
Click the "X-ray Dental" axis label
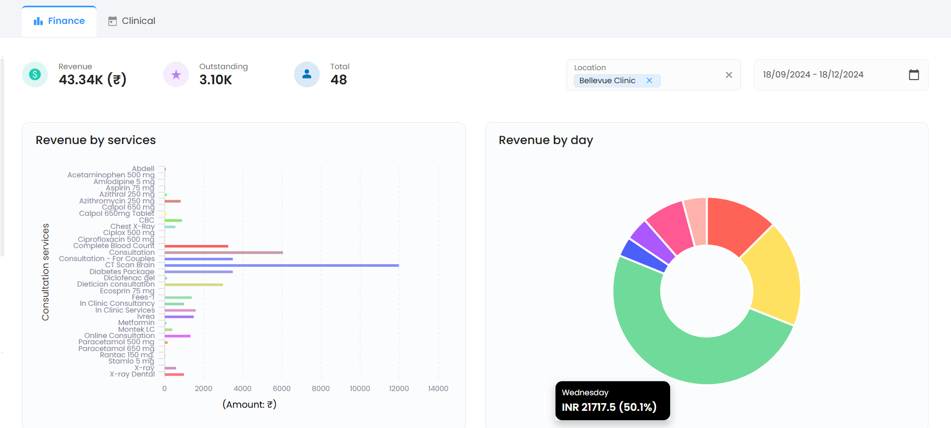point(132,374)
